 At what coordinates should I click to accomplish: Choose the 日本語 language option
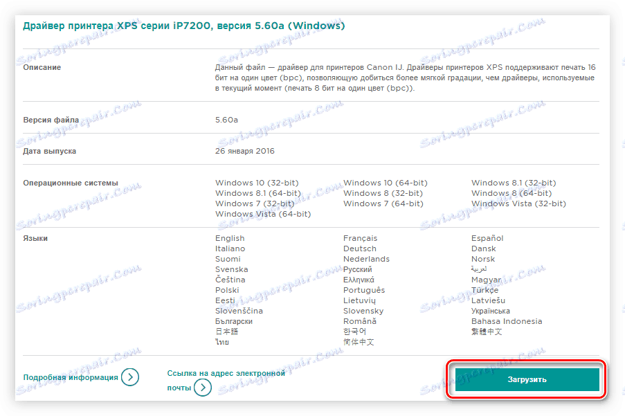[228, 331]
